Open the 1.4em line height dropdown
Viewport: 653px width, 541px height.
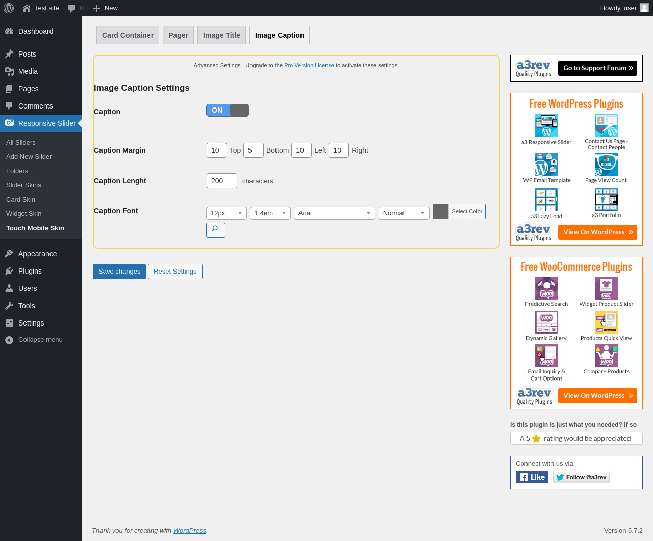click(270, 213)
